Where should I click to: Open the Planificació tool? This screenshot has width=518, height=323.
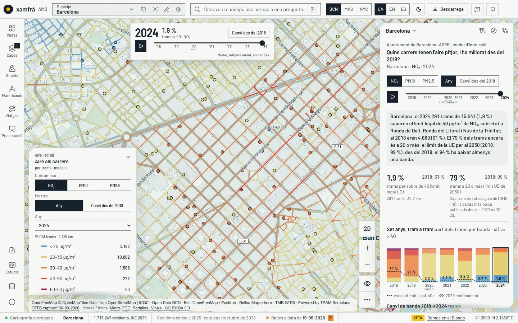(x=12, y=91)
